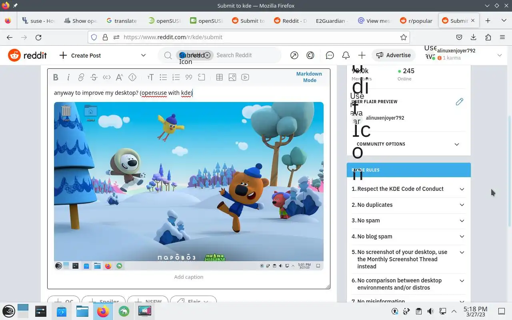Insert a quote block
Screen dimensions: 512x320
point(189,77)
